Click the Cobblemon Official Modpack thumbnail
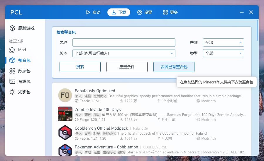264x161 pixels. (x=65, y=133)
